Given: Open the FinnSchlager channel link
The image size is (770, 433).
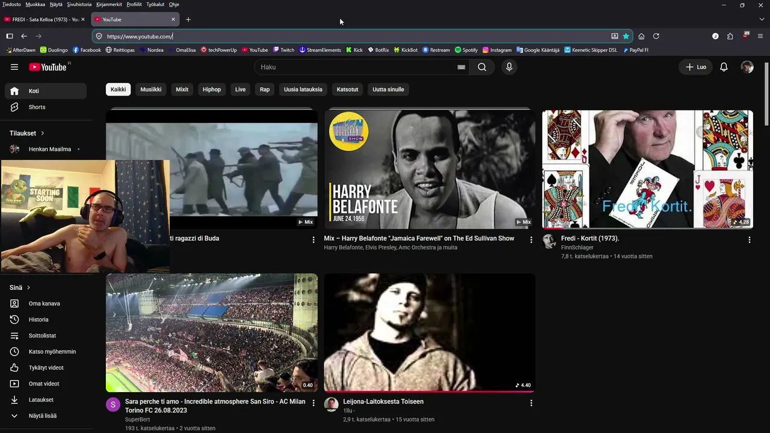Looking at the screenshot, I should click(577, 247).
